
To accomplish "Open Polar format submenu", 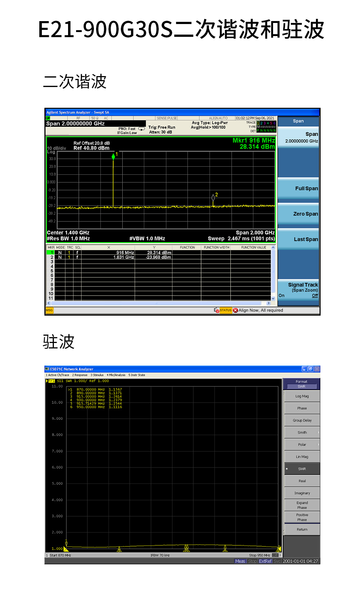I will (302, 445).
